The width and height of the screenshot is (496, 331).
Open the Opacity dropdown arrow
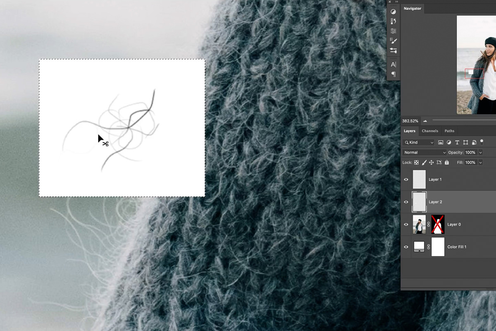(480, 152)
